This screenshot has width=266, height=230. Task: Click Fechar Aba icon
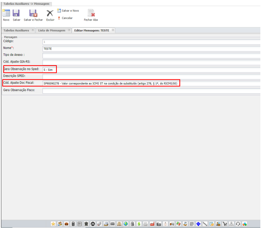(x=91, y=13)
